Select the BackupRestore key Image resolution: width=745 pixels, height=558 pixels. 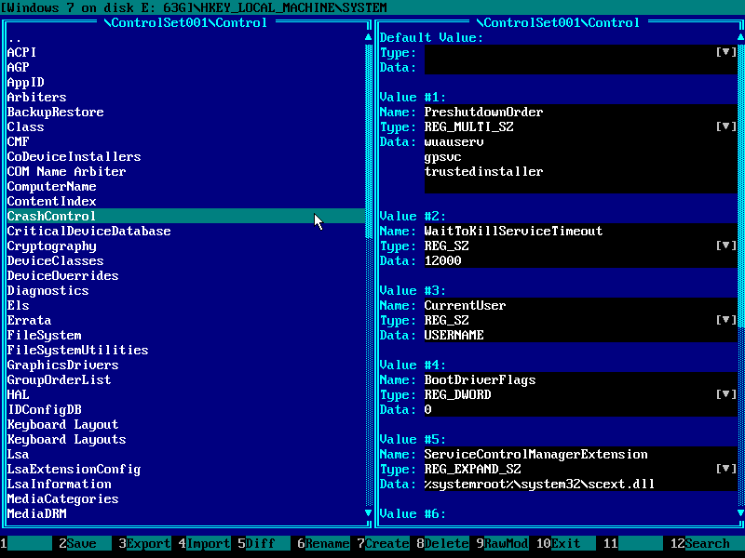185,112
